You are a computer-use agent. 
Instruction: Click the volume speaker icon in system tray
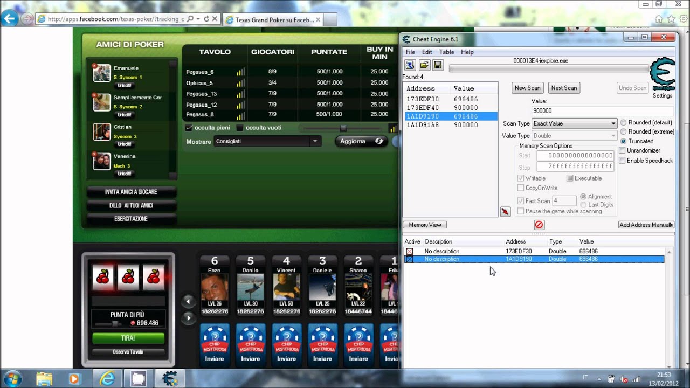[624, 379]
